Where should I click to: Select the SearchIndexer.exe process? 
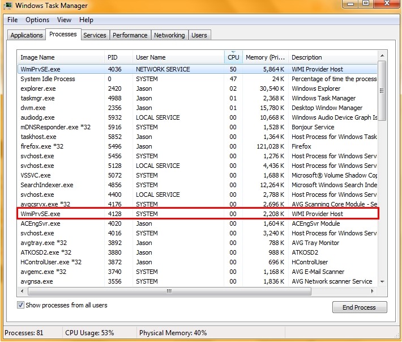coord(198,185)
